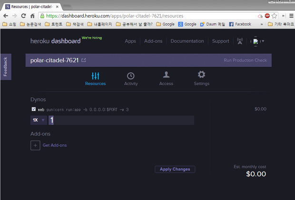Open the Feedback side tab
The height and width of the screenshot is (200, 295).
pos(6,67)
